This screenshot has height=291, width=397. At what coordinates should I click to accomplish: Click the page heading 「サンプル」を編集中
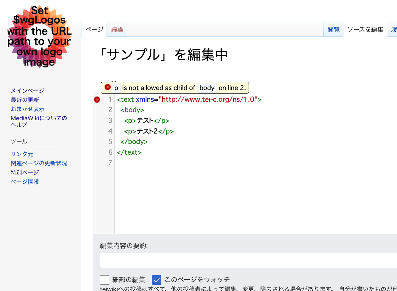[x=163, y=55]
